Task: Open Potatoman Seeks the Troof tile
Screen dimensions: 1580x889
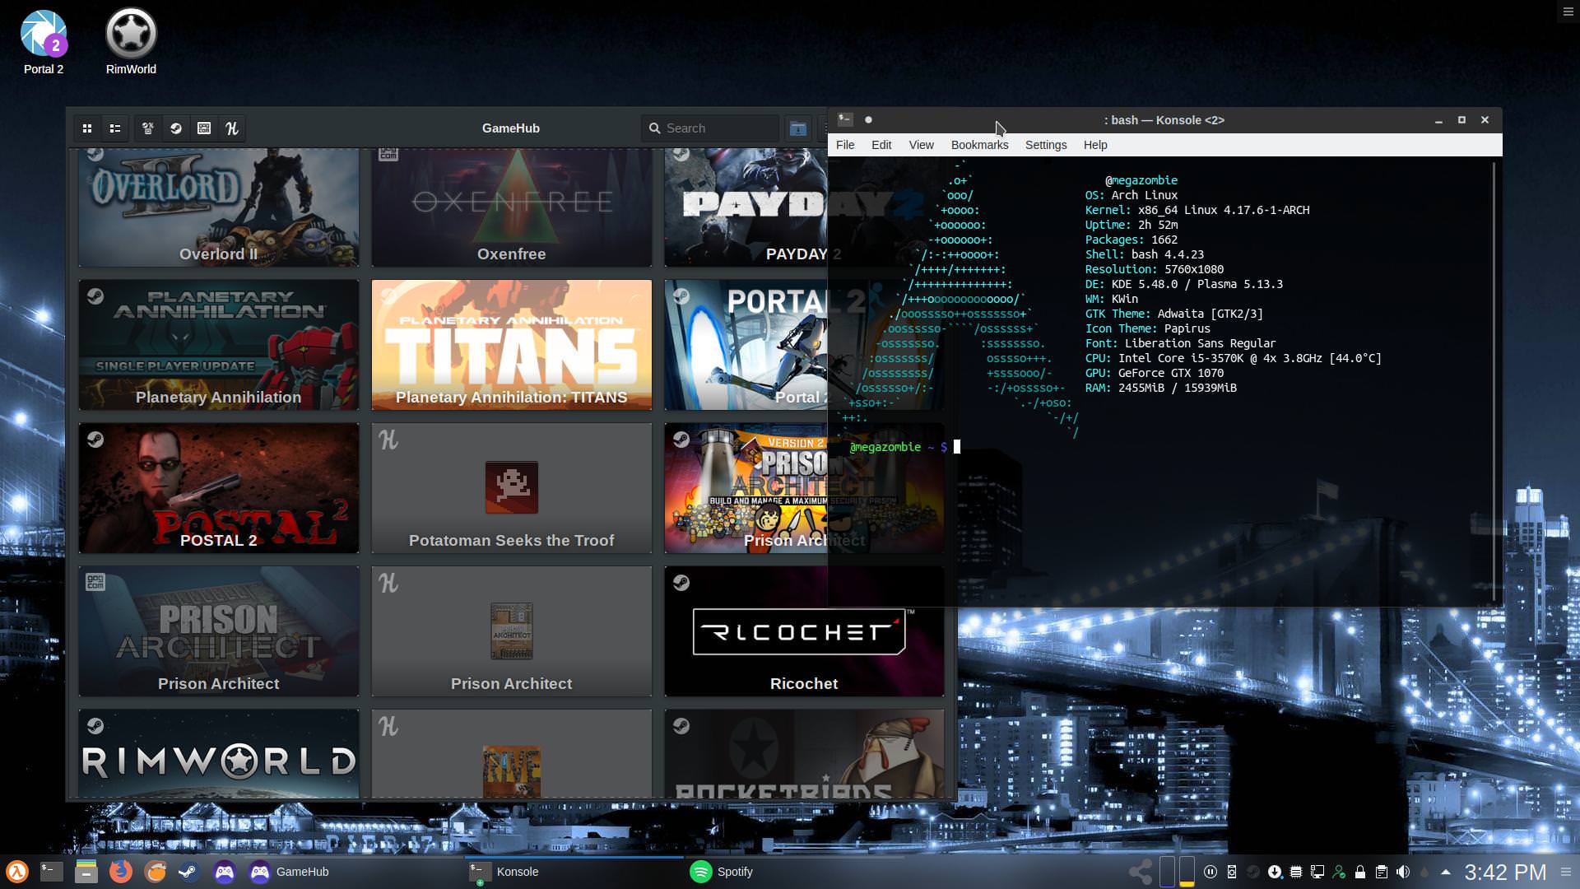Action: pos(511,488)
